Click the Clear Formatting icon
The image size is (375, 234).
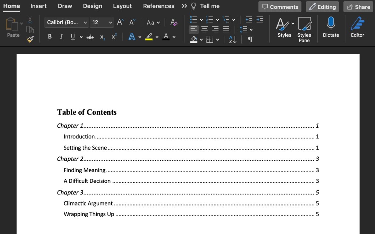pos(174,22)
